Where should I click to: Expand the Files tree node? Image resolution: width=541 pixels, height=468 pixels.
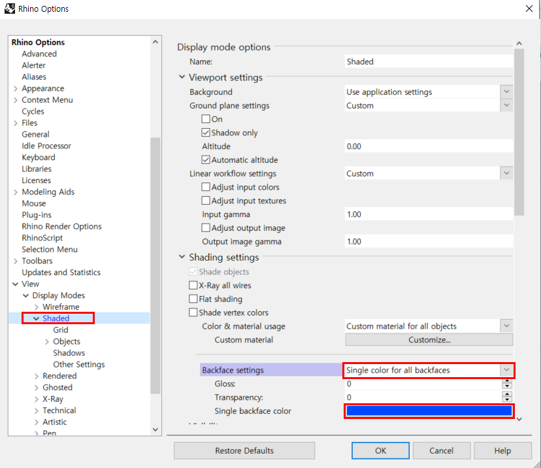(x=16, y=124)
